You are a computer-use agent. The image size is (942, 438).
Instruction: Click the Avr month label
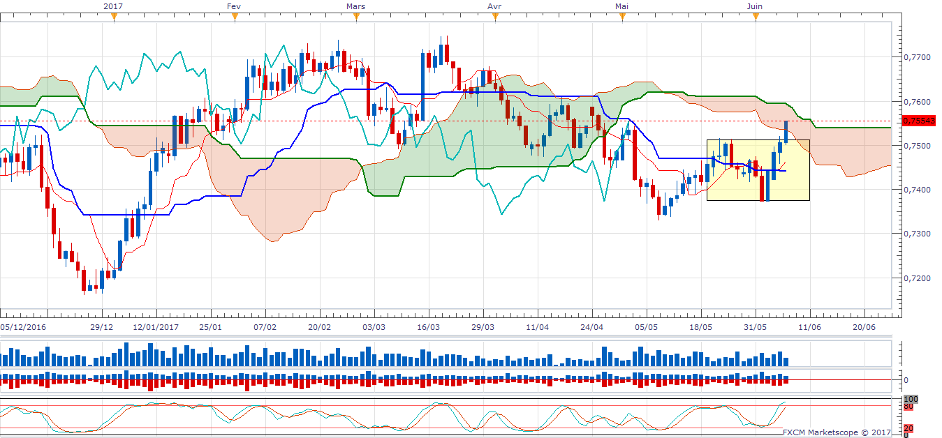tap(495, 6)
